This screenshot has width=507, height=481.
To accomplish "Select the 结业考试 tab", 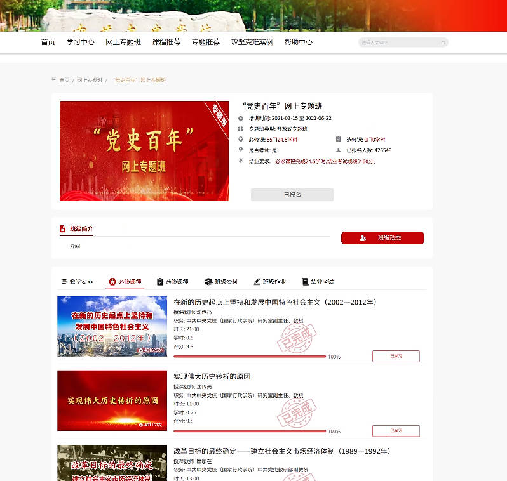I will pyautogui.click(x=318, y=282).
